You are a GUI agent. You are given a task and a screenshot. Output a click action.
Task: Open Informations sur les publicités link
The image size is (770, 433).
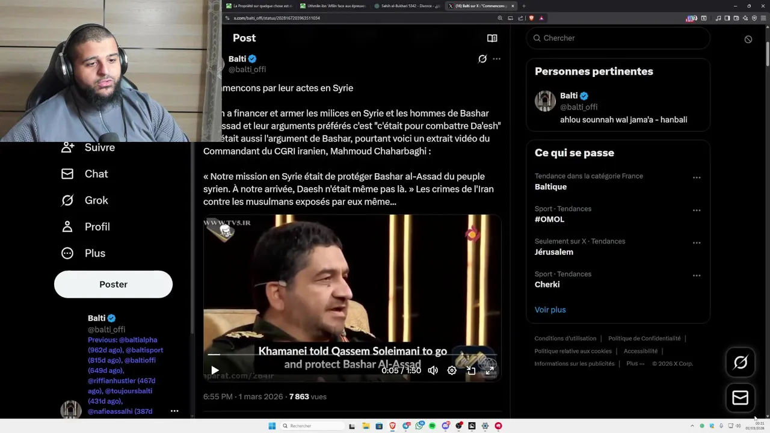(574, 364)
